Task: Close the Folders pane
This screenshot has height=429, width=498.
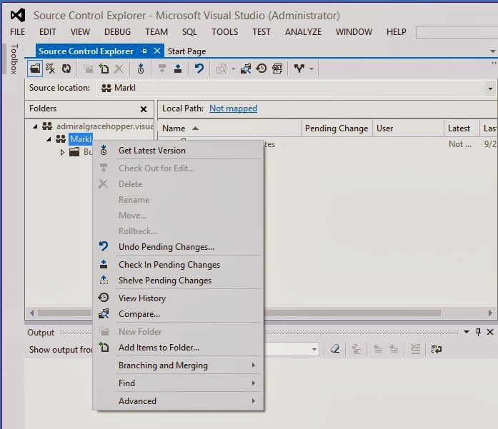Action: coord(144,109)
